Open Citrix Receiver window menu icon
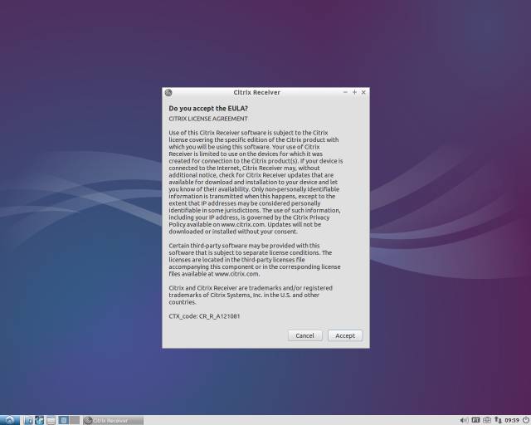Image resolution: width=531 pixels, height=425 pixels. coord(168,92)
